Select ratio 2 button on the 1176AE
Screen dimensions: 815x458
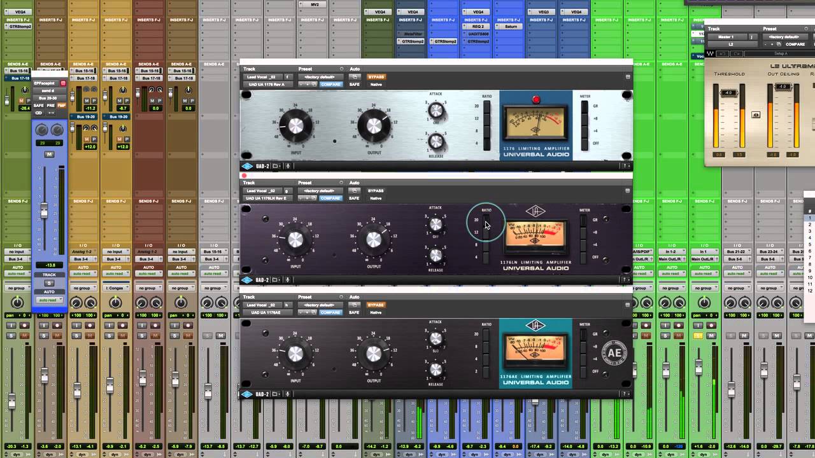point(487,371)
